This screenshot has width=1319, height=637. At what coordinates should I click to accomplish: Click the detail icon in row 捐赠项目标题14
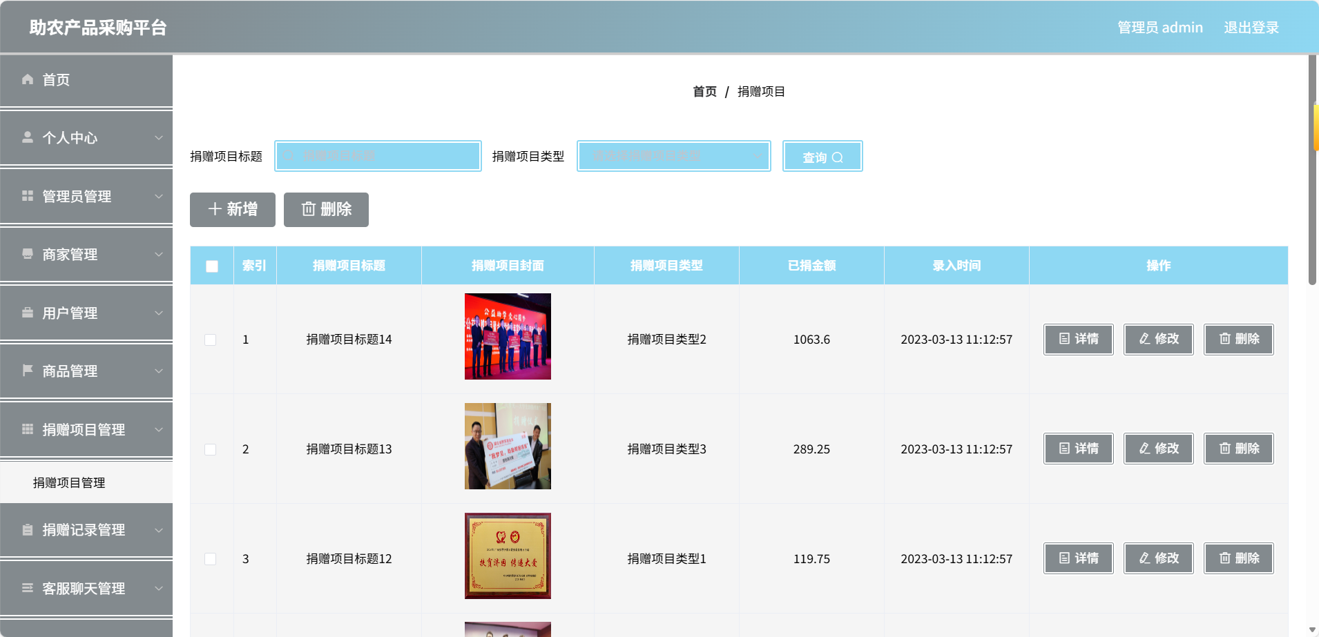pyautogui.click(x=1064, y=339)
